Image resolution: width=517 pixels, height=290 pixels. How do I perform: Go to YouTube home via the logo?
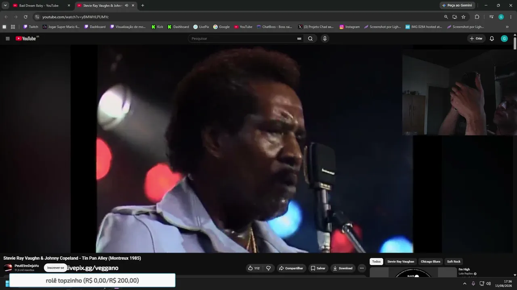pos(26,39)
